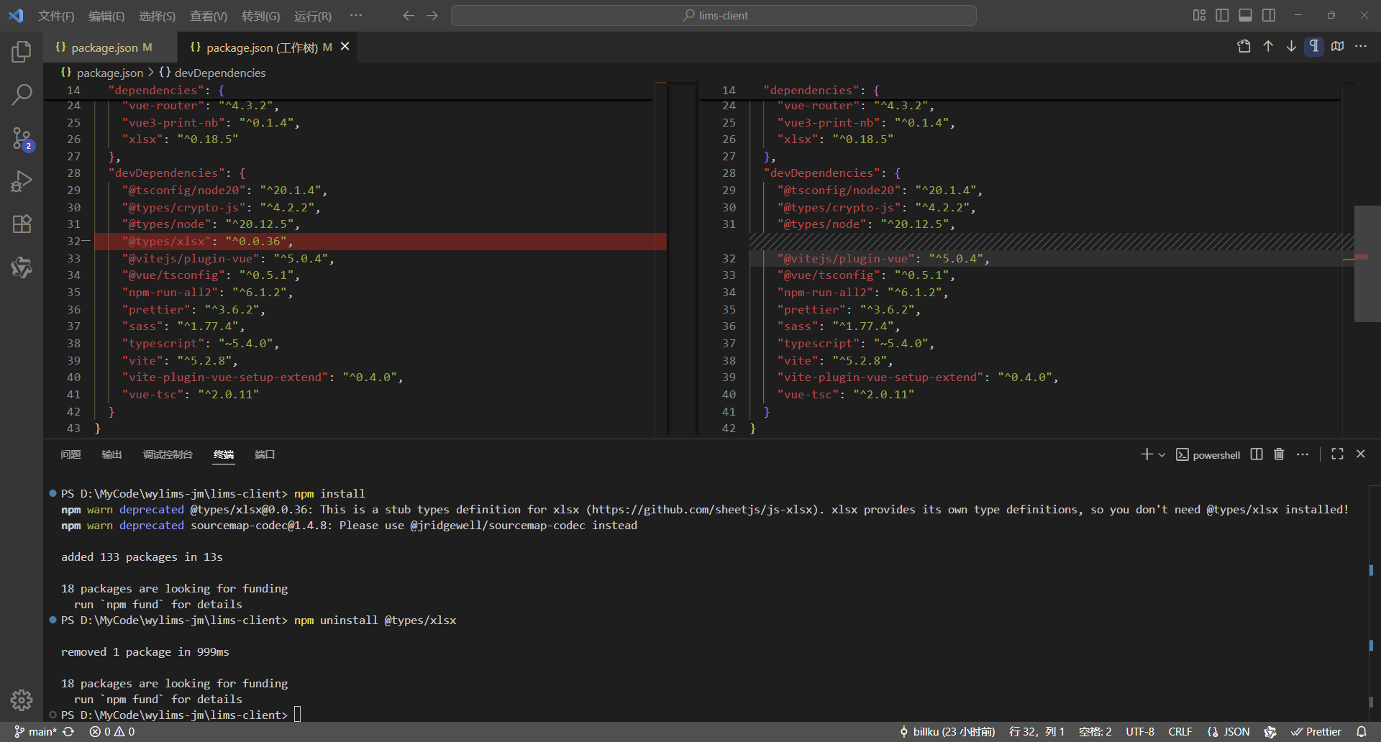
Task: Open the Source Control view
Action: pos(22,139)
